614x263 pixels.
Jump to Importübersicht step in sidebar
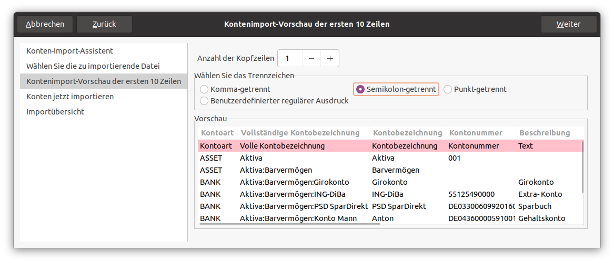pyautogui.click(x=55, y=112)
